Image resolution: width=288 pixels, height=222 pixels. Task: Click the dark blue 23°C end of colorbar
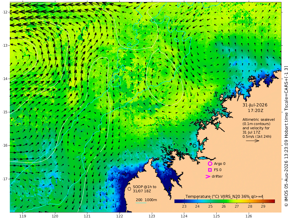click(x=177, y=201)
